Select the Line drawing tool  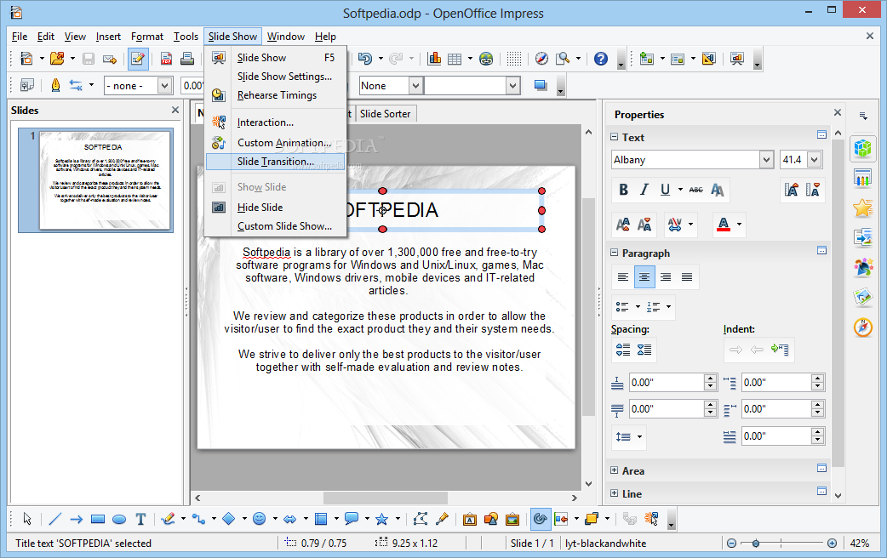(54, 519)
